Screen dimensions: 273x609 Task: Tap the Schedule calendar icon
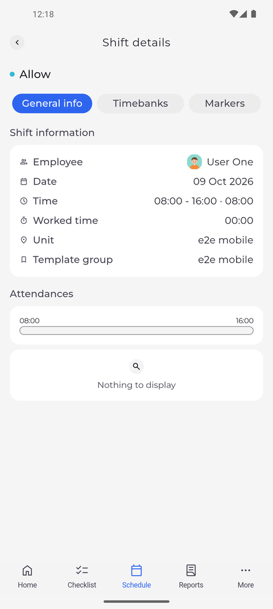tap(136, 570)
